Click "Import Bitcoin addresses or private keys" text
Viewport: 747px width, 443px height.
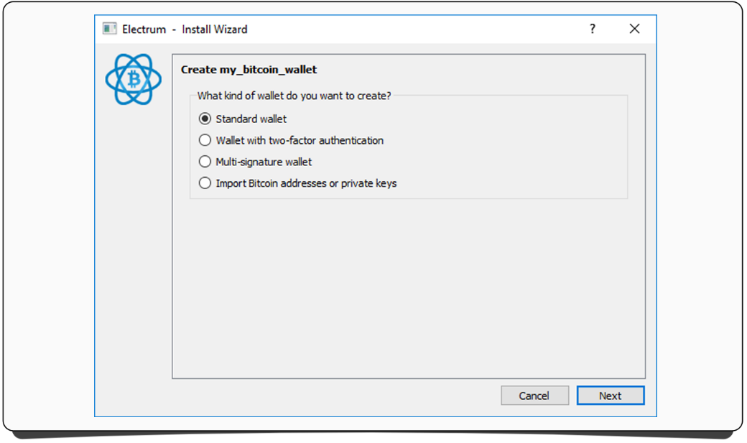(x=306, y=183)
